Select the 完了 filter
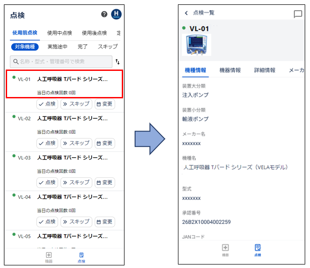 click(82, 47)
